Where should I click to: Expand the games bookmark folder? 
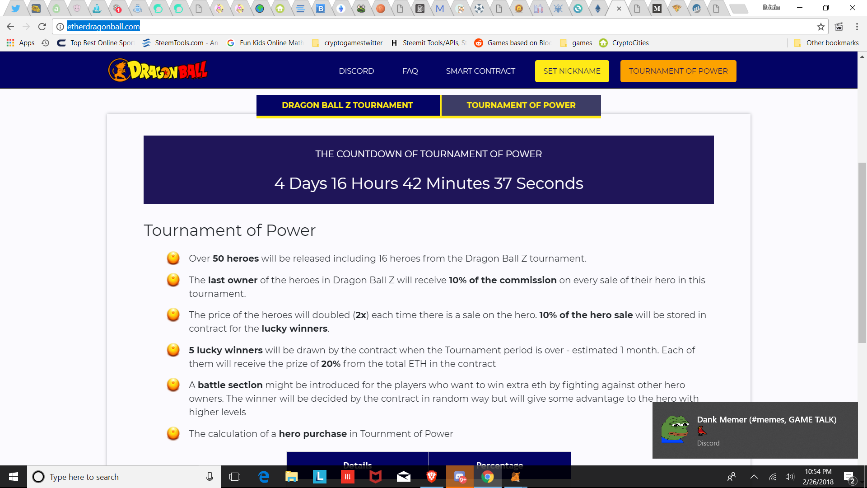point(576,43)
